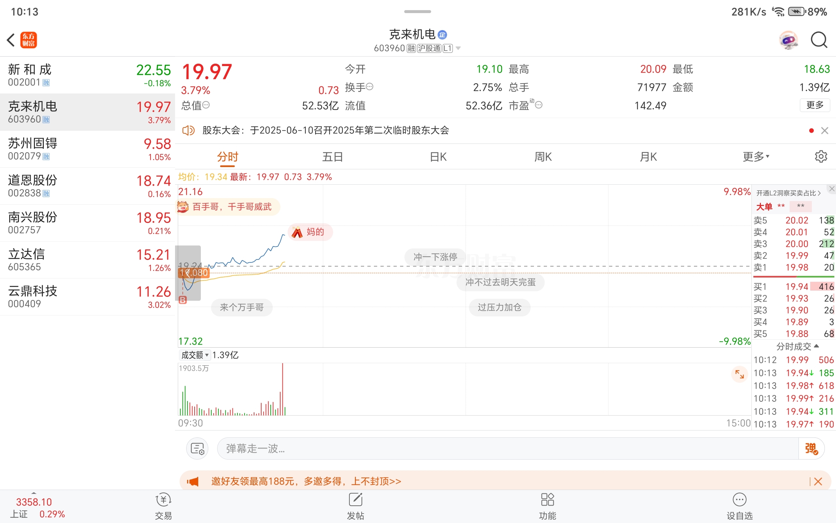Tap the 大单 label in order book
This screenshot has width=836, height=523.
point(764,207)
